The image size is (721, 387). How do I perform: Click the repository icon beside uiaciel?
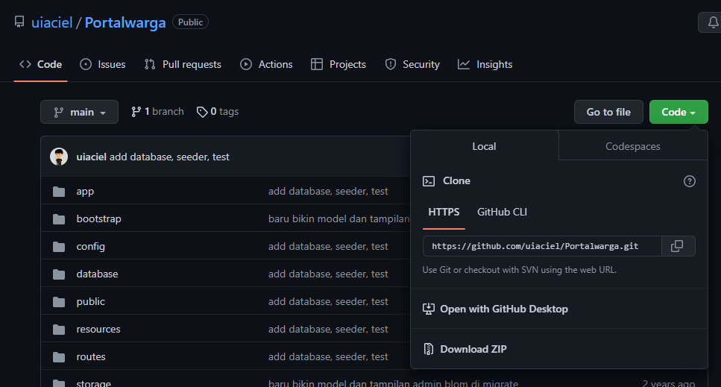tap(19, 22)
